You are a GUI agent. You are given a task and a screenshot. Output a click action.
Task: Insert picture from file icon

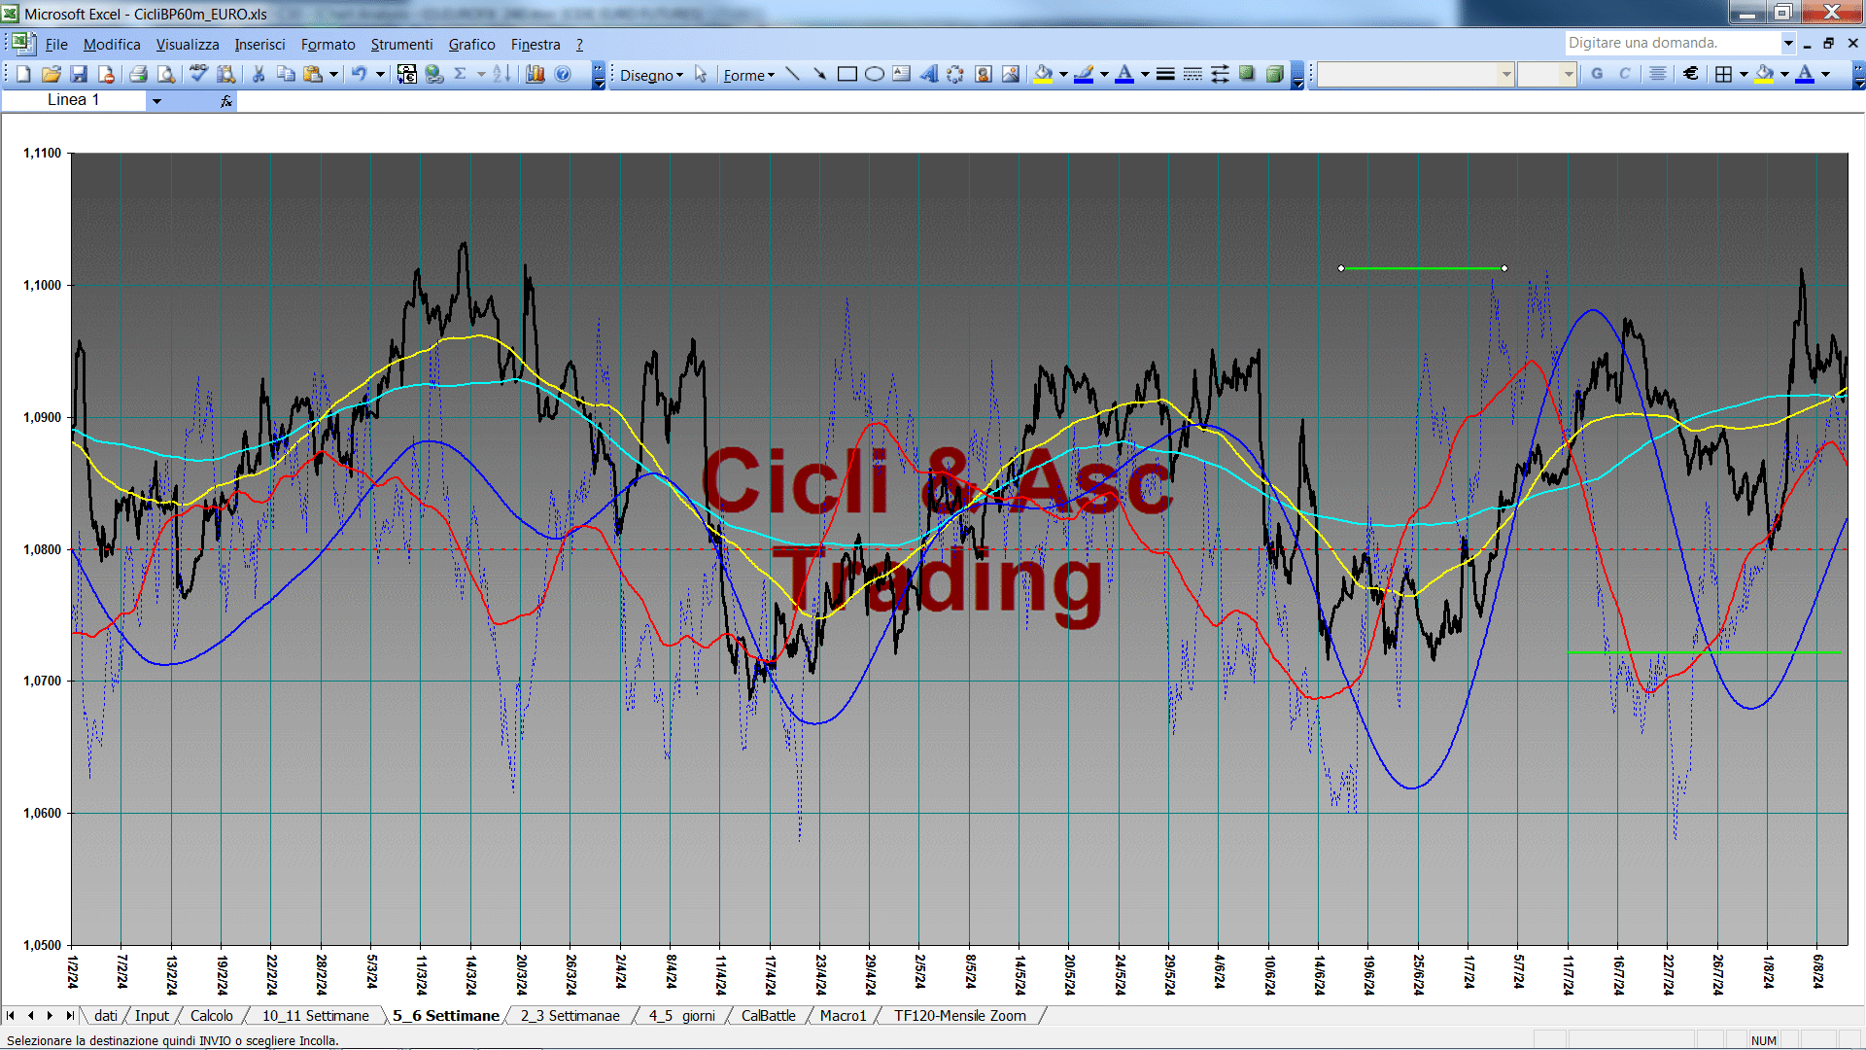pyautogui.click(x=1011, y=74)
